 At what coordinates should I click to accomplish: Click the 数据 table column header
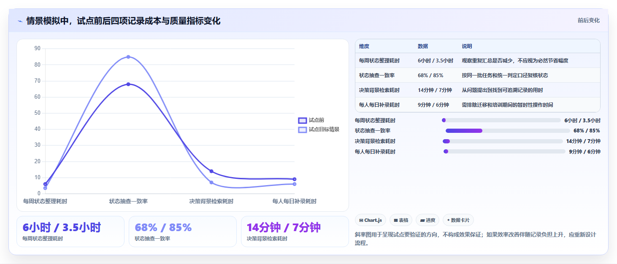point(423,46)
